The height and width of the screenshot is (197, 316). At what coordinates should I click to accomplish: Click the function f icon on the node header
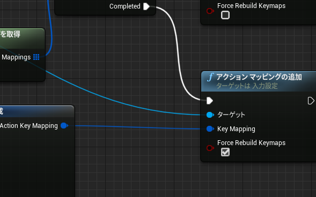pos(210,77)
